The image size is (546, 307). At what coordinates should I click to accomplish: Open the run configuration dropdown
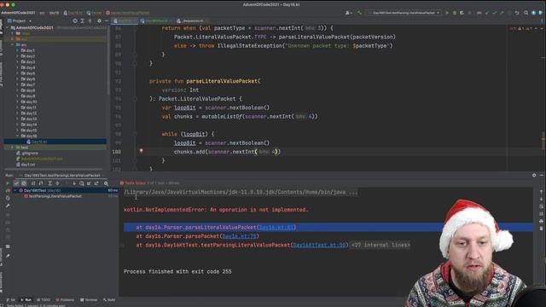click(405, 13)
